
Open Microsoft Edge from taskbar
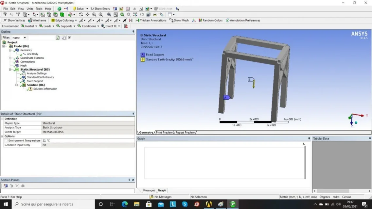(x=125, y=204)
